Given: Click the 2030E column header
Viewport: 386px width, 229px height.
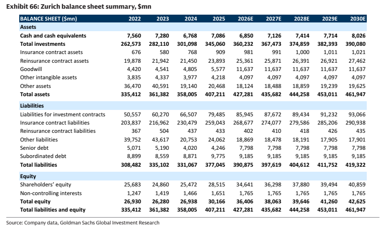Looking at the screenshot, I should 358,19.
